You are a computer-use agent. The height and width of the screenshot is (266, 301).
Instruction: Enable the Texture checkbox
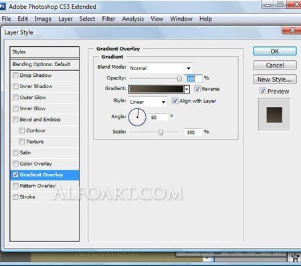click(22, 142)
